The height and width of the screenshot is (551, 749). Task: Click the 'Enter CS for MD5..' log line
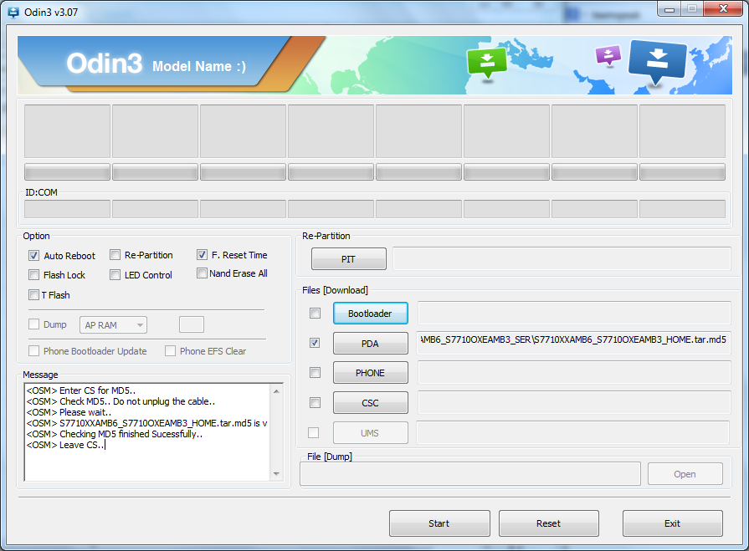(x=81, y=390)
